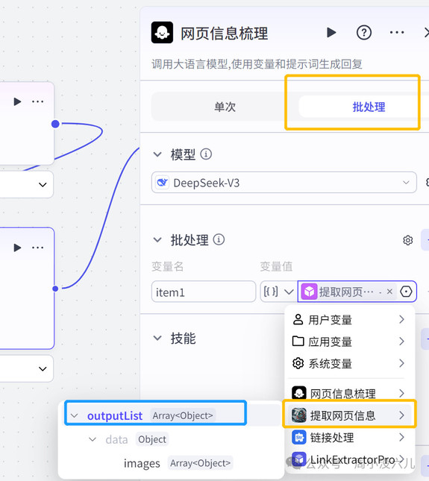The width and height of the screenshot is (429, 481).
Task: Open 用户变量 submenu
Action: [x=349, y=320]
